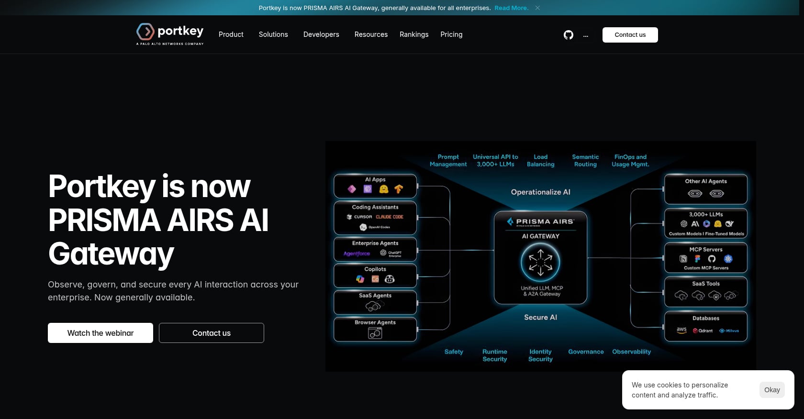Click the AI Gateway hub icon in the diagram

(x=540, y=262)
